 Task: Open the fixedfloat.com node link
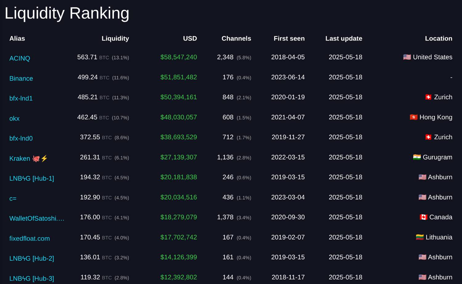click(30, 239)
